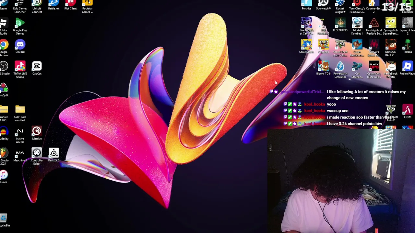Launch the Bloons TD 6 shortcut
This screenshot has width=415, height=233.
(x=323, y=69)
